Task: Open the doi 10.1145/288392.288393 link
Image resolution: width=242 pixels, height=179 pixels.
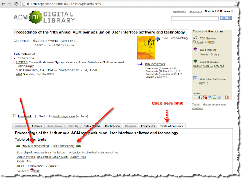Action: (x=41, y=166)
